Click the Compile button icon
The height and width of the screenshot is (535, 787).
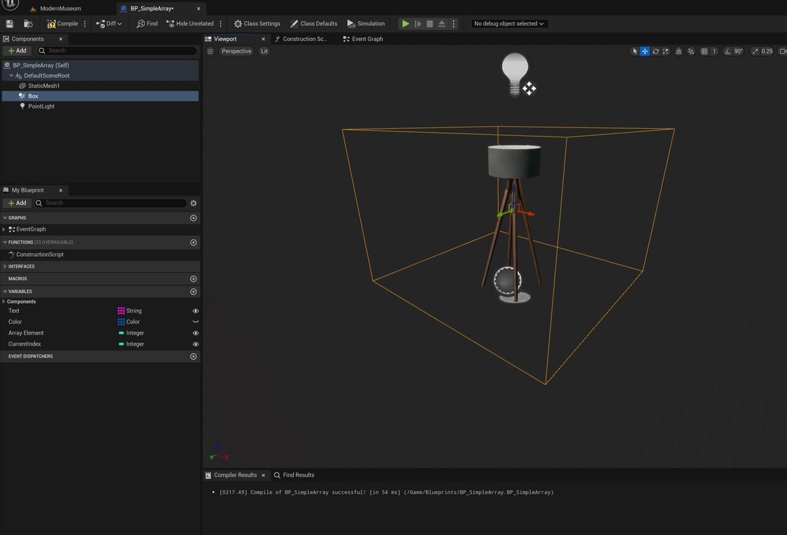[x=52, y=23]
